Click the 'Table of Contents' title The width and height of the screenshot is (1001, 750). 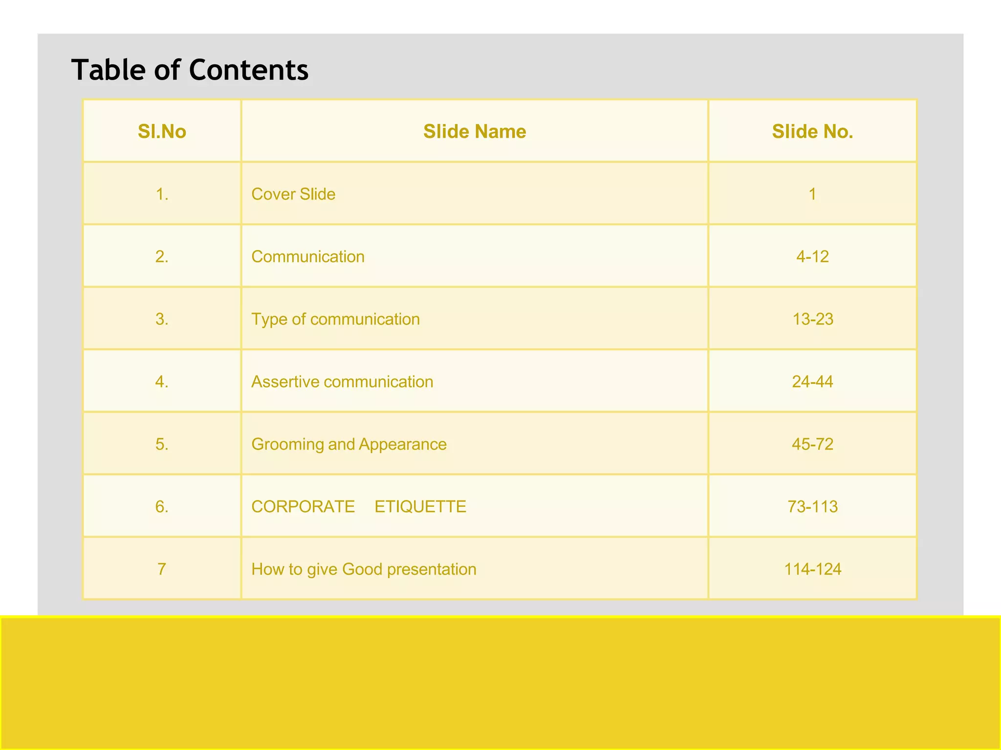(190, 70)
